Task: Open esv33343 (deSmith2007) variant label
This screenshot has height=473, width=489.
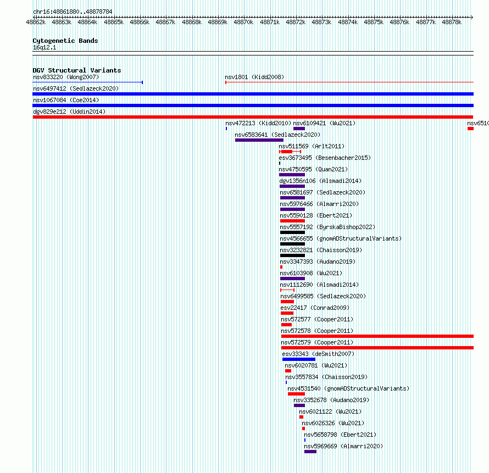Action: pos(319,354)
